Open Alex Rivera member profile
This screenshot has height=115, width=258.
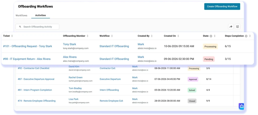coord(70,57)
